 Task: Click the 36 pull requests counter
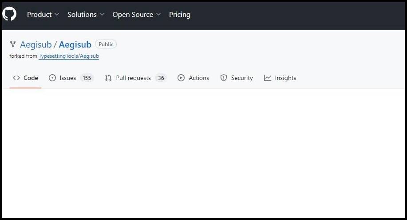click(161, 78)
